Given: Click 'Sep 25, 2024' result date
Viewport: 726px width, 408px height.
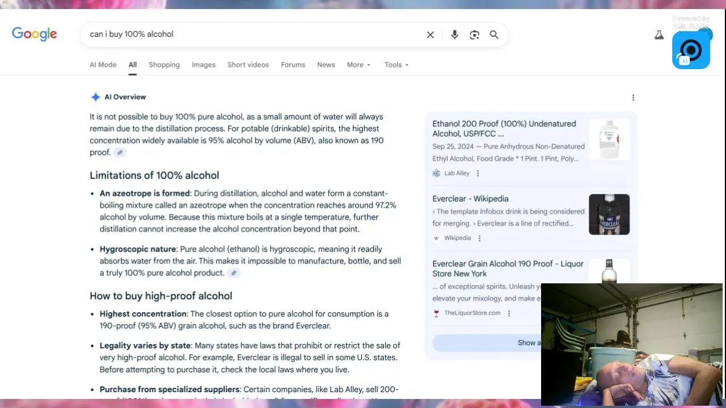Looking at the screenshot, I should (x=454, y=147).
